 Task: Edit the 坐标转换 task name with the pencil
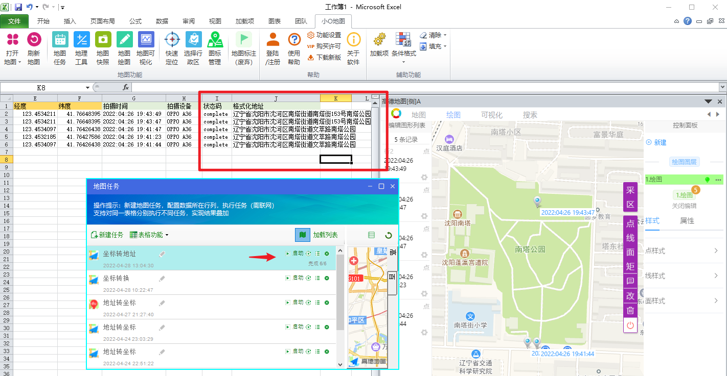(162, 279)
